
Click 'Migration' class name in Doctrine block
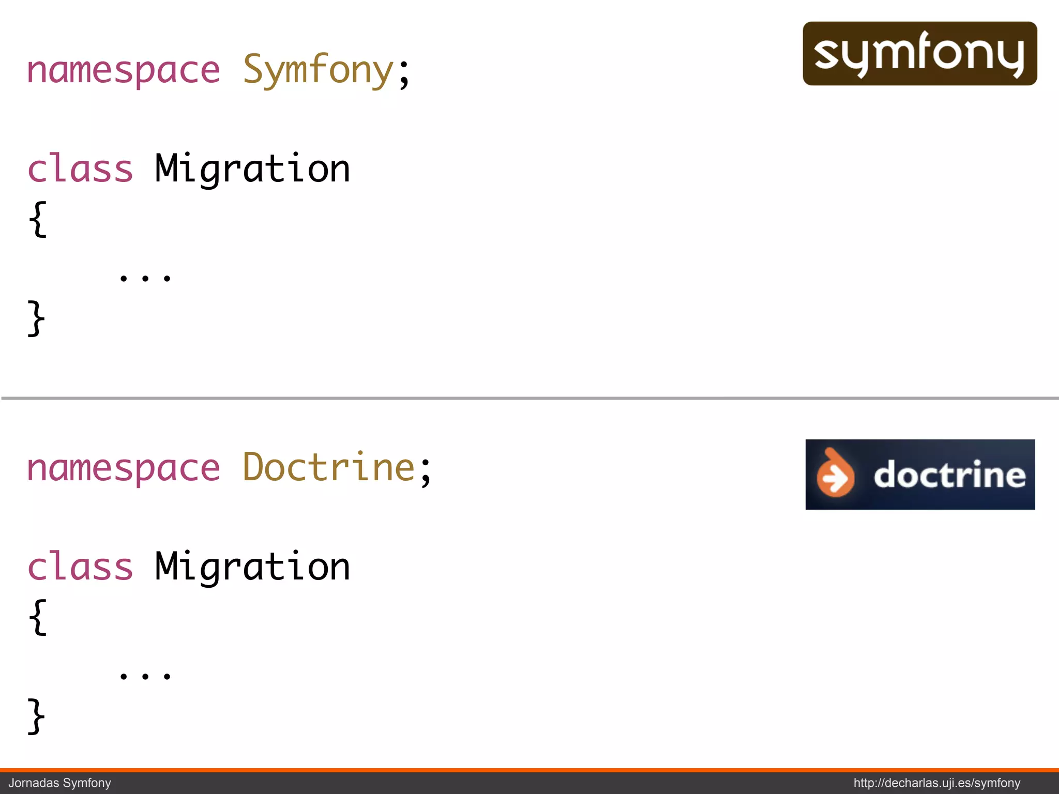(253, 568)
